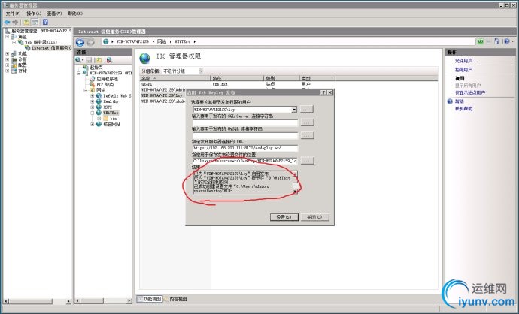Click the save icon in Connections toolbar
Viewport: 519px width, 314px height.
[x=89, y=60]
